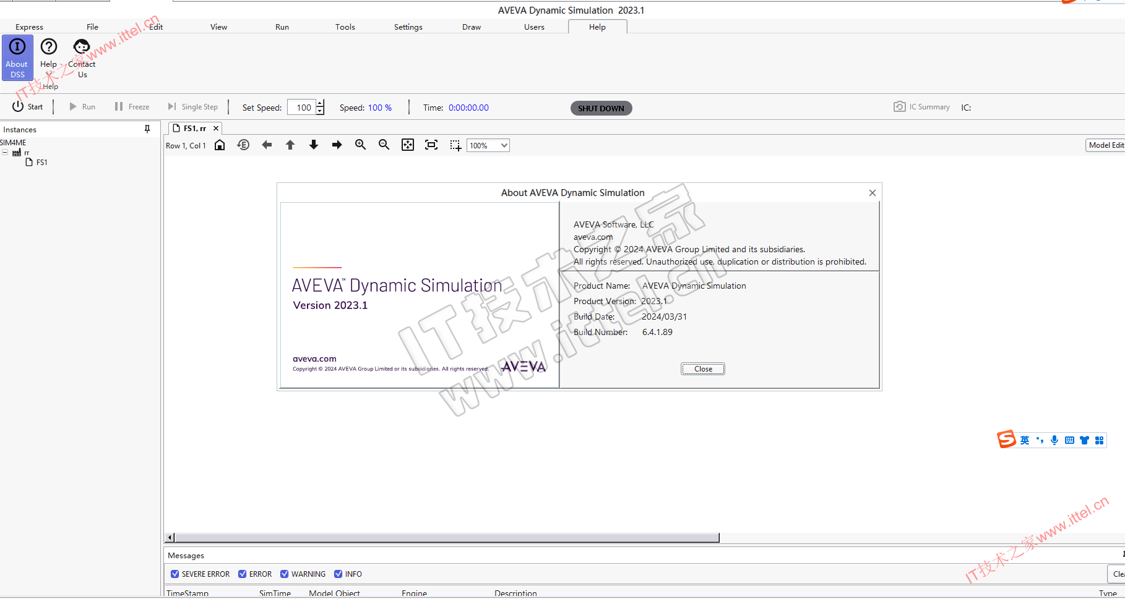This screenshot has height=599, width=1125.
Task: Toggle the WARNING filter checkbox
Action: [284, 574]
